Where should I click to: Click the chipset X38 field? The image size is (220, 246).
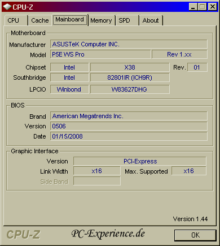(130, 67)
